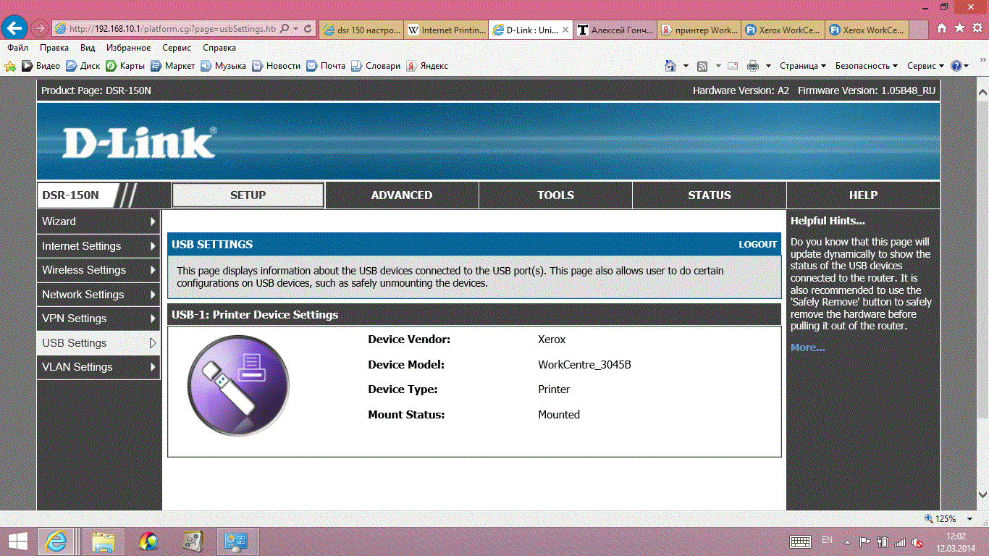Click the RSS feeds icon in command bar
The height and width of the screenshot is (556, 989).
tap(702, 66)
